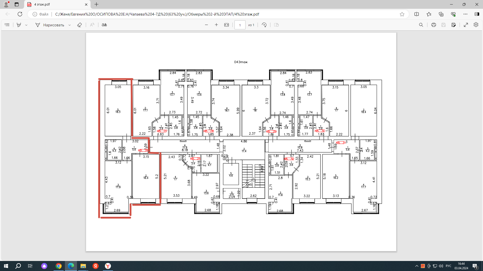
Task: Expand the Нарисовать pen options arrow
Action: (x=70, y=25)
